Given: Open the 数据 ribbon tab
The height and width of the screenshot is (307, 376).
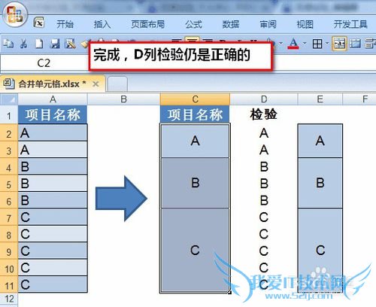Looking at the screenshot, I should (231, 24).
